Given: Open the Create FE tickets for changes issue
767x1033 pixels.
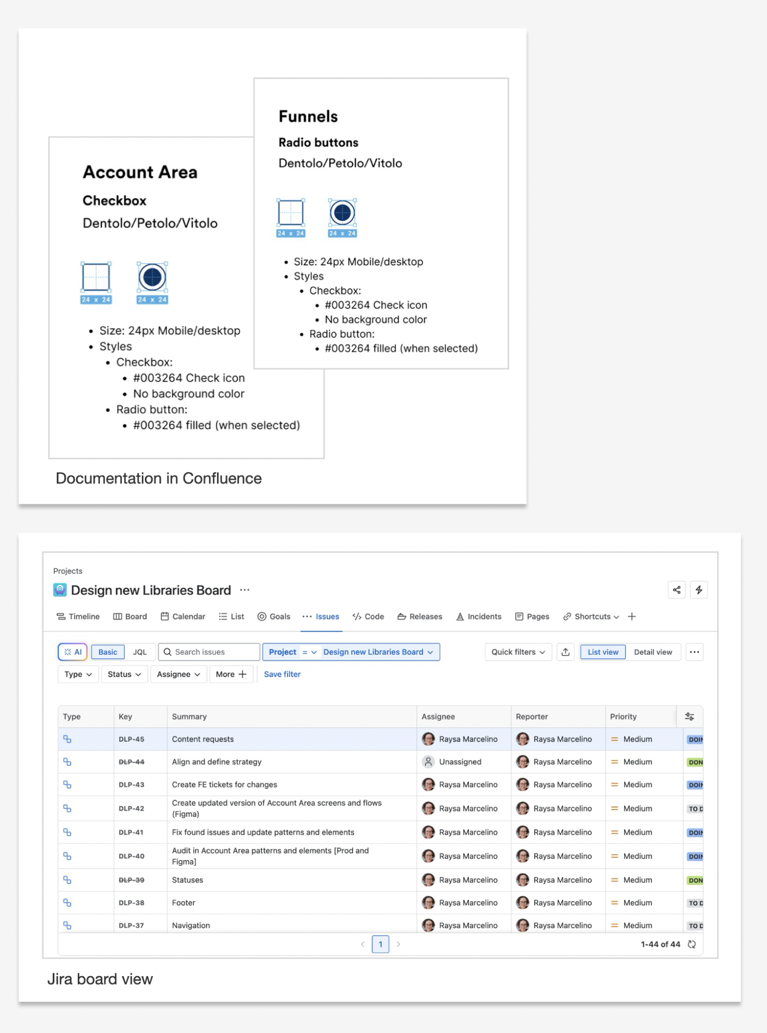Looking at the screenshot, I should click(224, 784).
